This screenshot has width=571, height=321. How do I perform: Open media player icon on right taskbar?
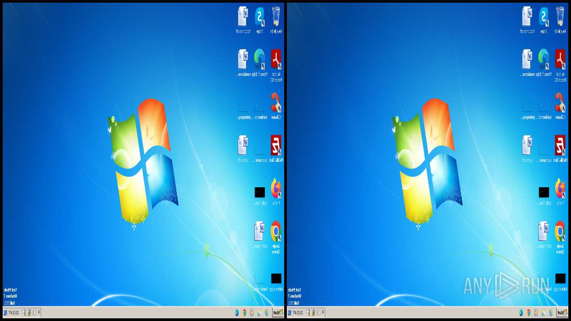click(x=536, y=313)
